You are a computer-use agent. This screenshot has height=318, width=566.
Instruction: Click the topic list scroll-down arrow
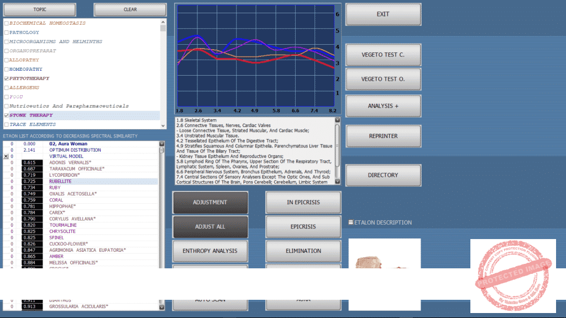(x=163, y=125)
